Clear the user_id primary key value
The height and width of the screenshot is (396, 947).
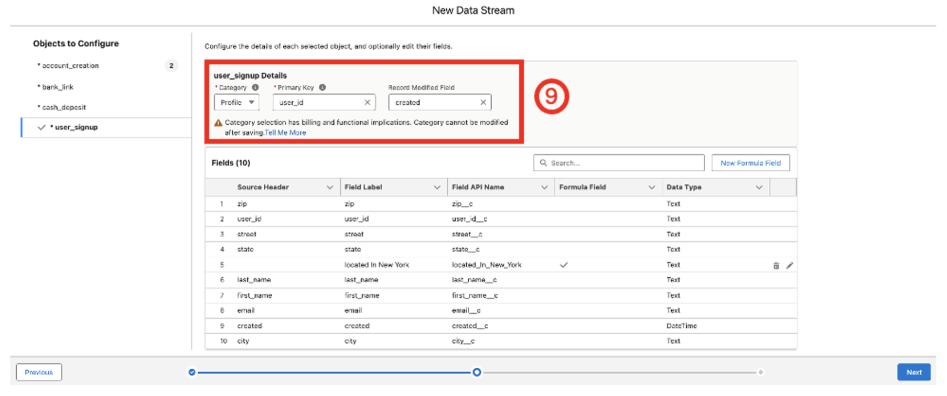click(x=367, y=103)
